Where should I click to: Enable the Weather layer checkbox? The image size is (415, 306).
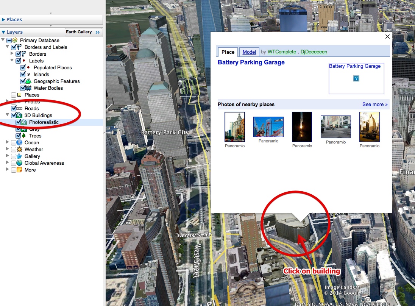point(14,150)
